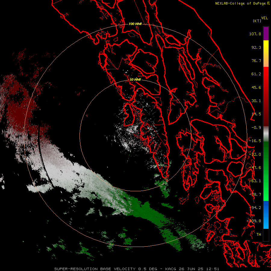The height and width of the screenshot is (271, 271).
Task: Click the VEL legend title
Action: tap(264, 18)
